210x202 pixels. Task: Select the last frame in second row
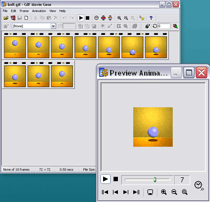point(62,76)
